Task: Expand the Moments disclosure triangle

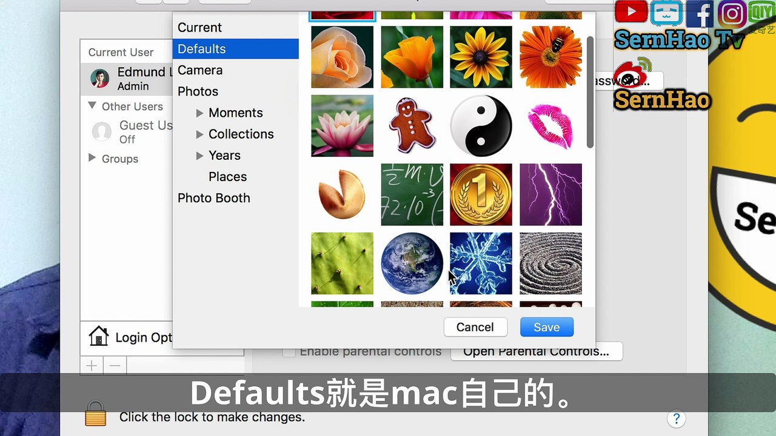Action: (199, 113)
